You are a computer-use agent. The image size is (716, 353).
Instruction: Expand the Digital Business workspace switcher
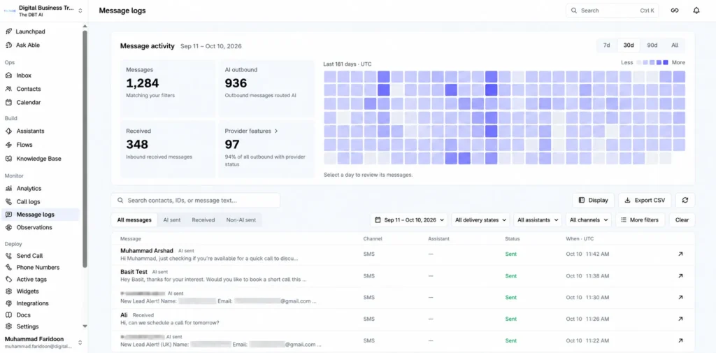(80, 10)
